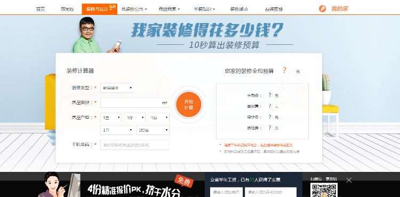Open the 品牌推荐 nav item
Screen dimensions: 400x197
274,9
